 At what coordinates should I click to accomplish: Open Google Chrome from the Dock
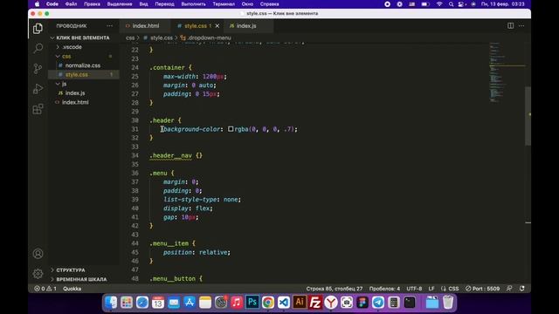click(x=268, y=303)
